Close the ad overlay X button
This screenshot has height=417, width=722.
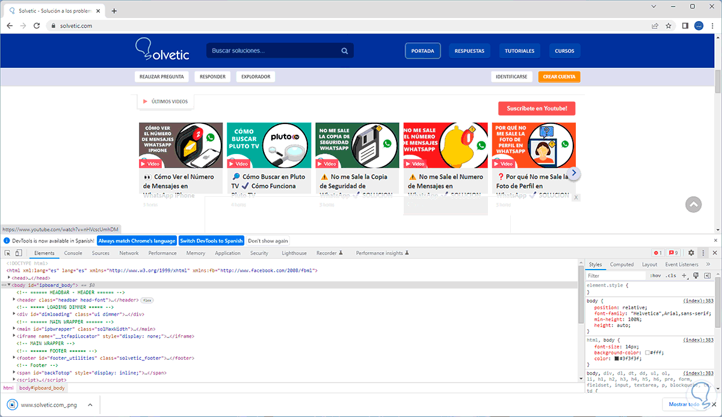click(x=576, y=197)
